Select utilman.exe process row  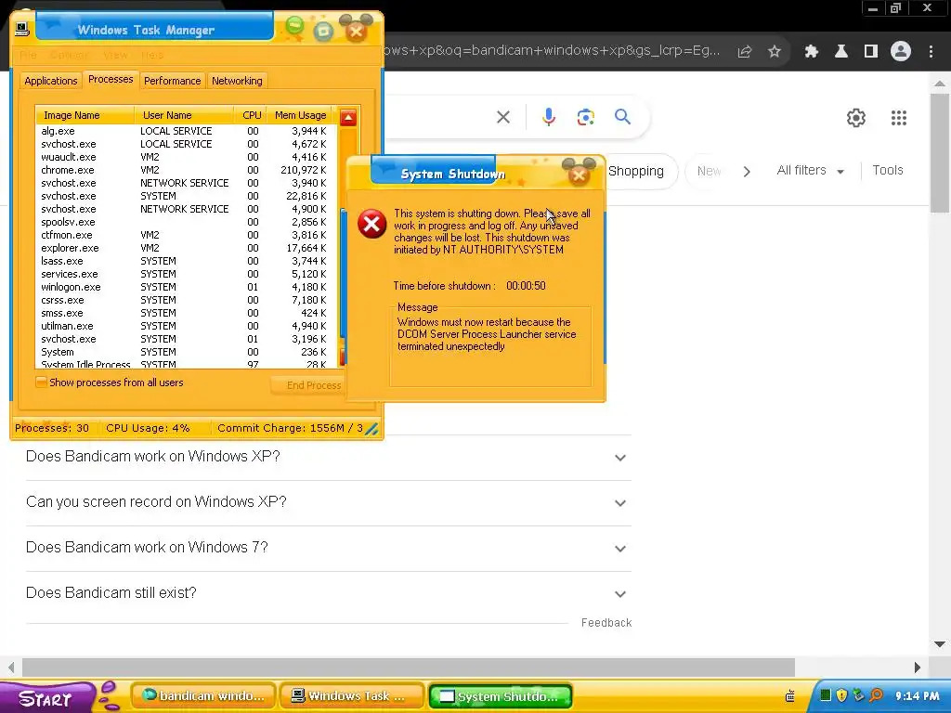184,326
